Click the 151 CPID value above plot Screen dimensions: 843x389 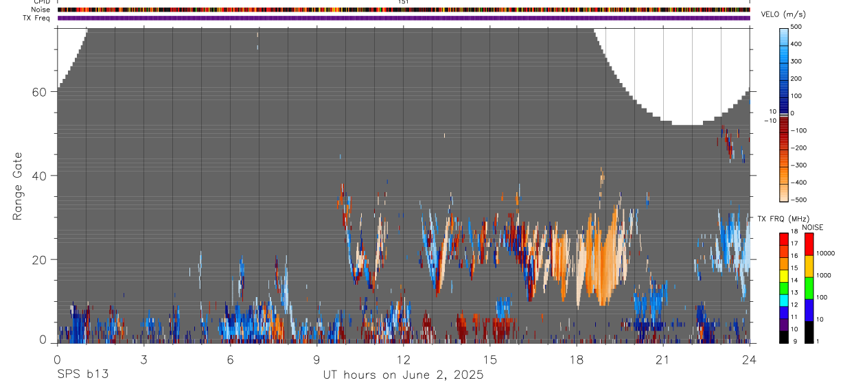[403, 2]
